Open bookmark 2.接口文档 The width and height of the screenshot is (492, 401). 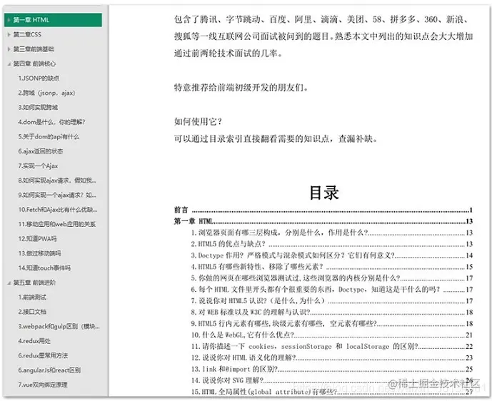[x=32, y=312]
